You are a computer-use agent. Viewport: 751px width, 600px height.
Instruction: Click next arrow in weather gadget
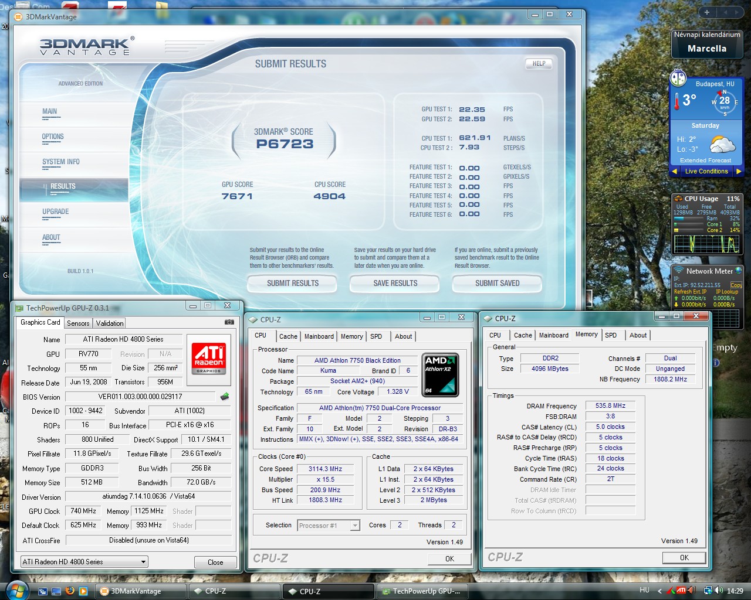pos(738,171)
